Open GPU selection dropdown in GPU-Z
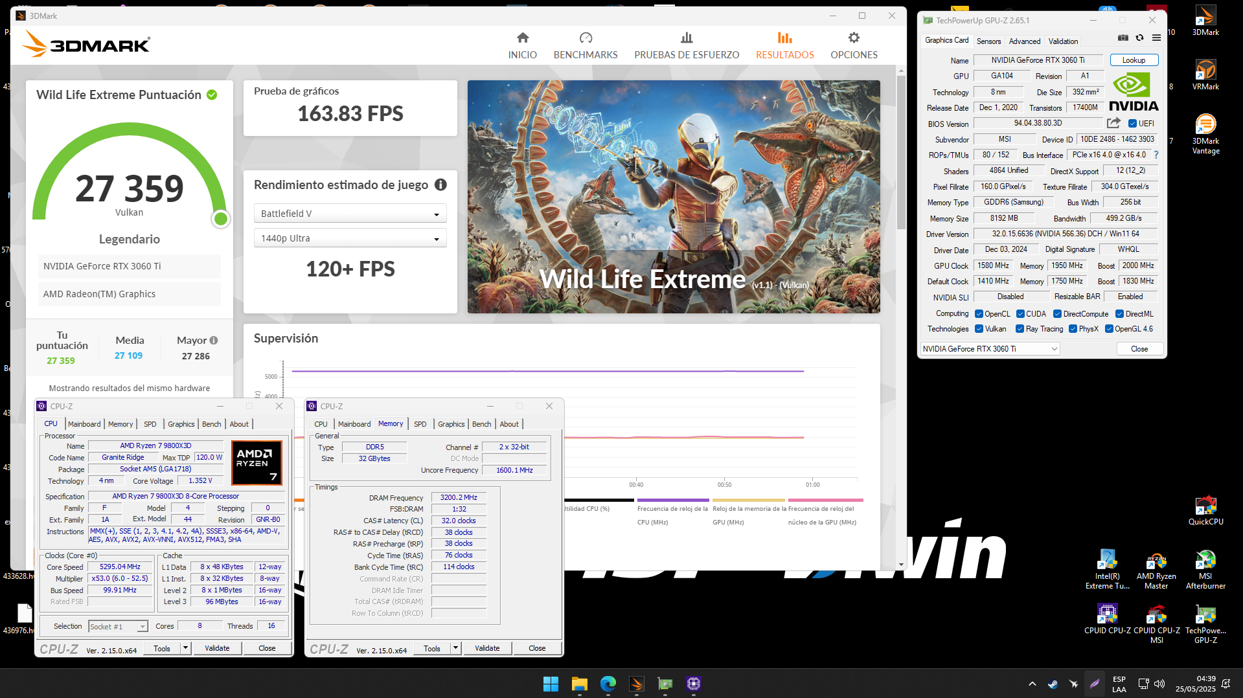The height and width of the screenshot is (698, 1243). (990, 349)
